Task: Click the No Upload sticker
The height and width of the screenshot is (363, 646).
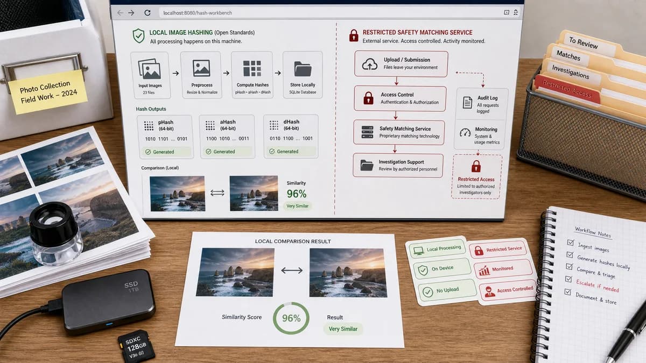Action: pos(447,290)
